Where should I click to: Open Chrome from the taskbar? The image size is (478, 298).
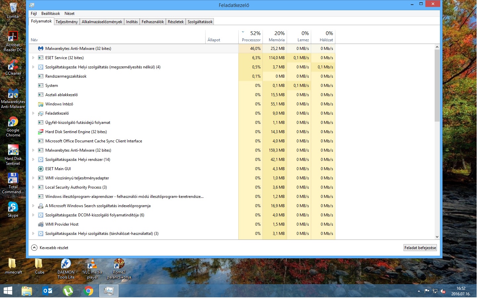click(x=88, y=291)
